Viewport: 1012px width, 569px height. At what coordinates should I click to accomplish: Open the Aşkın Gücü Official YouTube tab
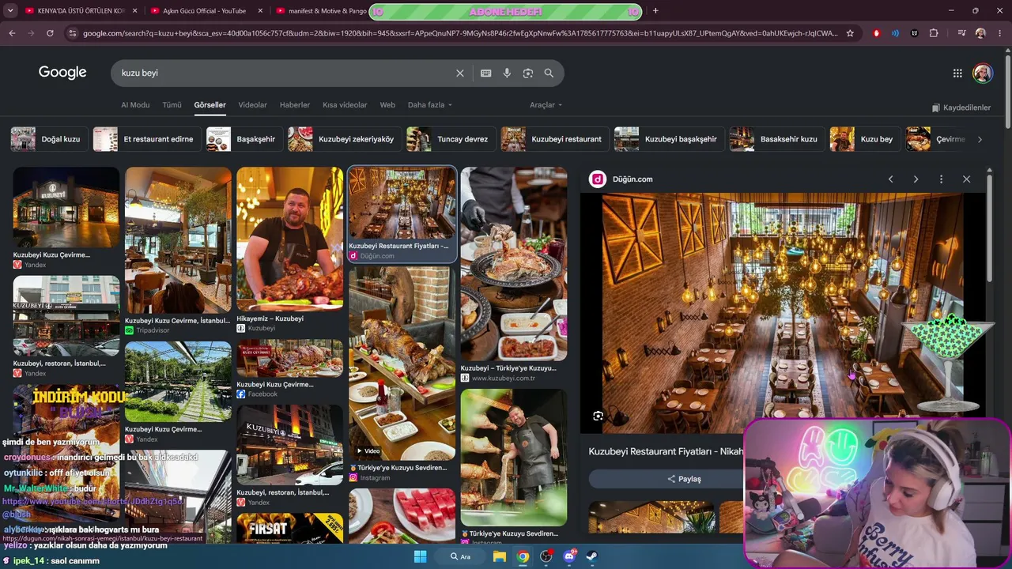coord(204,11)
